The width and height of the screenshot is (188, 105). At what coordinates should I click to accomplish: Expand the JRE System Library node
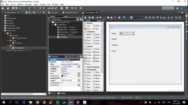[5, 50]
